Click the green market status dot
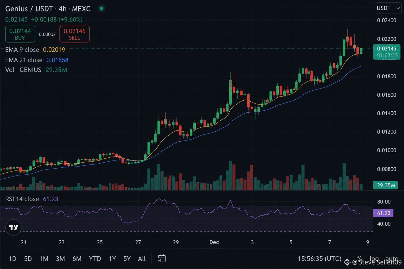The width and height of the screenshot is (404, 269). click(x=101, y=9)
